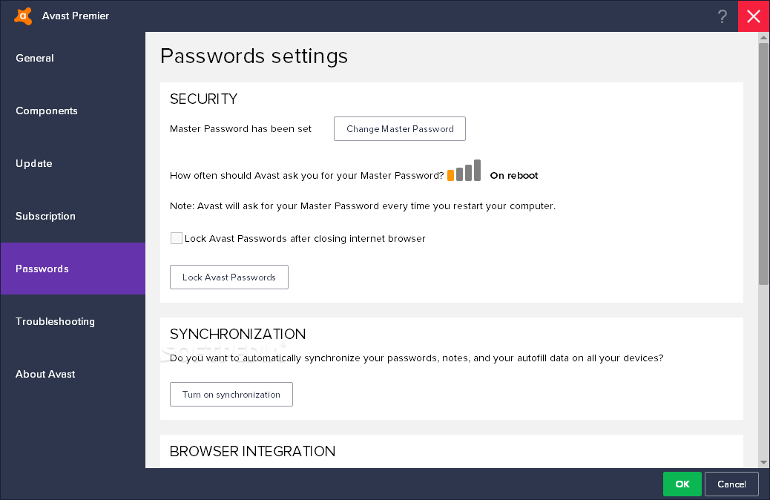The height and width of the screenshot is (500, 770).
Task: Select the third frequency level bar
Action: tap(469, 172)
